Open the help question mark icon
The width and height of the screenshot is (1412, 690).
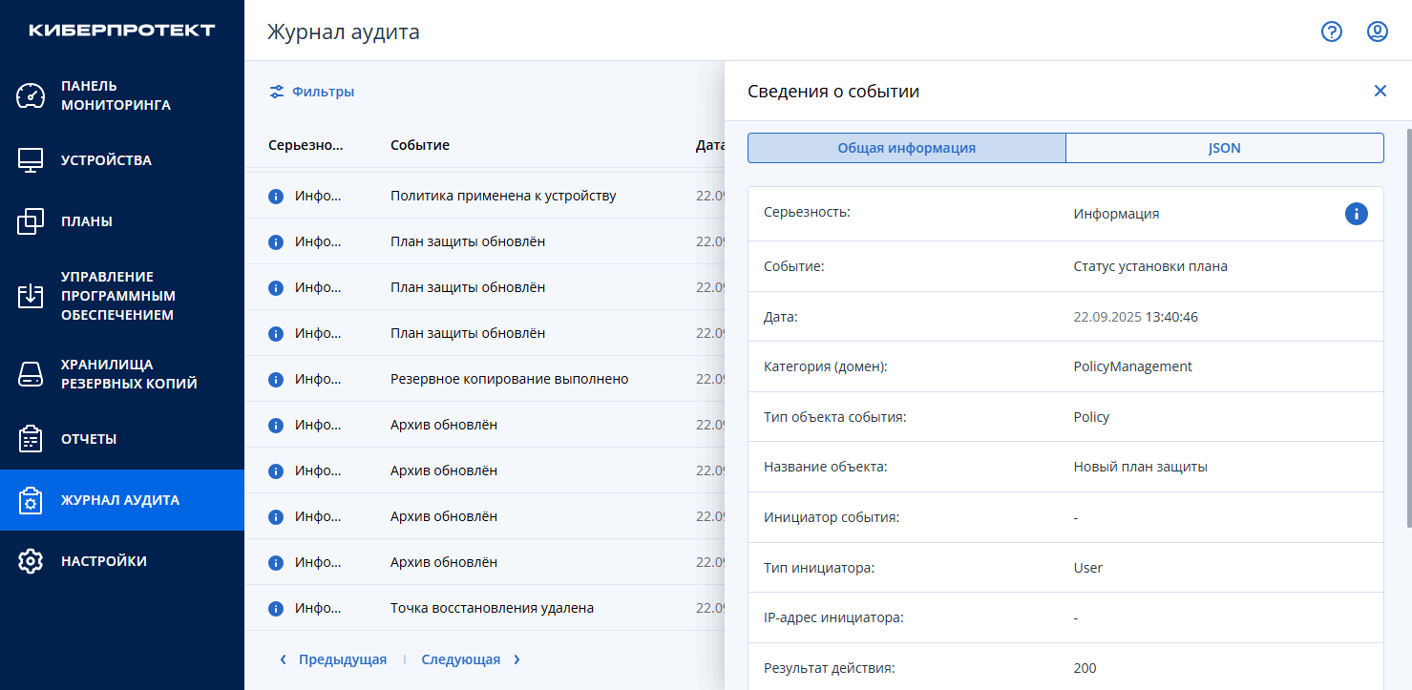[x=1331, y=31]
